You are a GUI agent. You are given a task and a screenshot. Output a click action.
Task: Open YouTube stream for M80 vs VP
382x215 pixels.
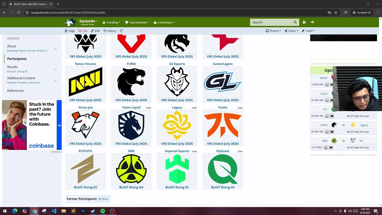tap(331, 148)
